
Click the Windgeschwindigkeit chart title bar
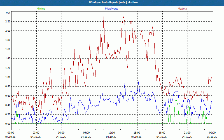[x=112, y=3]
